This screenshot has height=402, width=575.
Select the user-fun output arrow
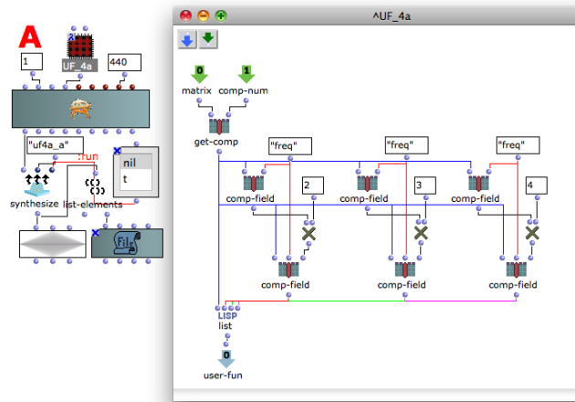coord(226,359)
